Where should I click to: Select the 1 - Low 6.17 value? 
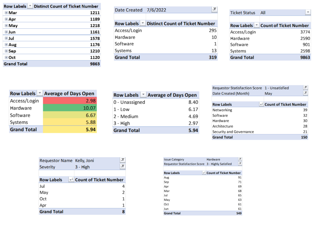[x=193, y=109]
